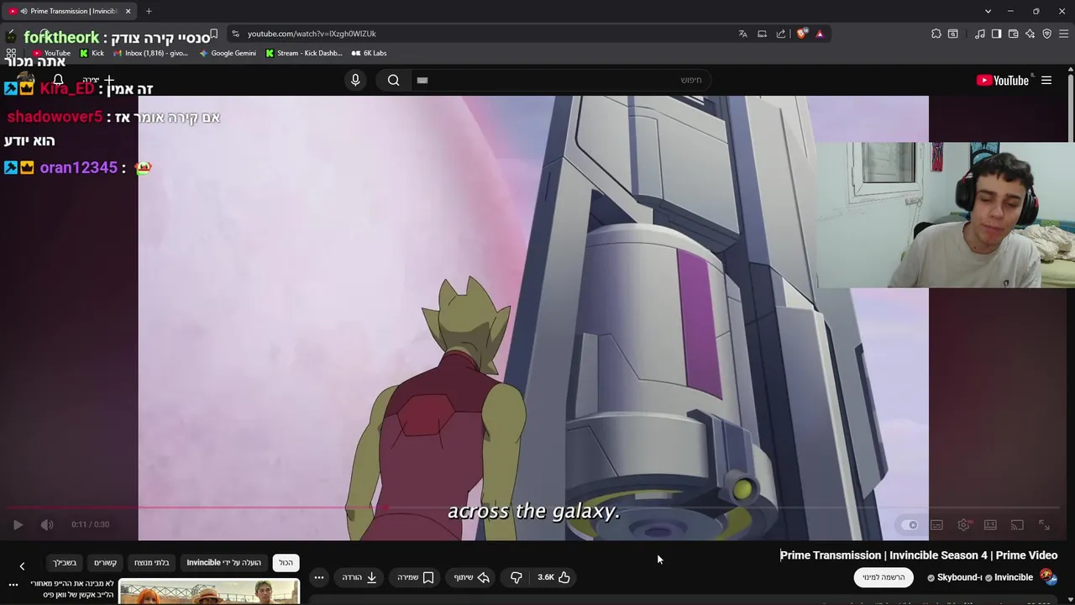This screenshot has width=1075, height=605.
Task: Click the share page icon in address bar
Action: tap(781, 34)
